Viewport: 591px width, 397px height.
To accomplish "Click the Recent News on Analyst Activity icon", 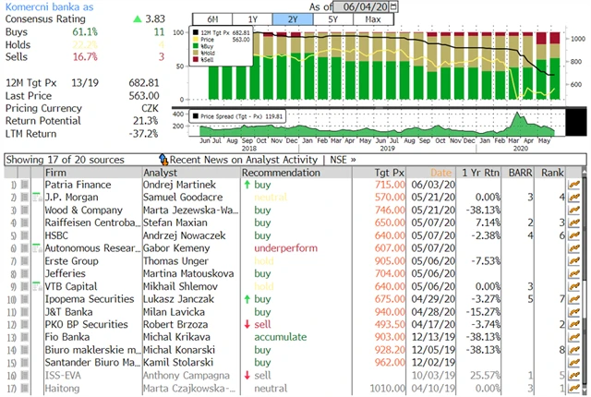I will [163, 160].
